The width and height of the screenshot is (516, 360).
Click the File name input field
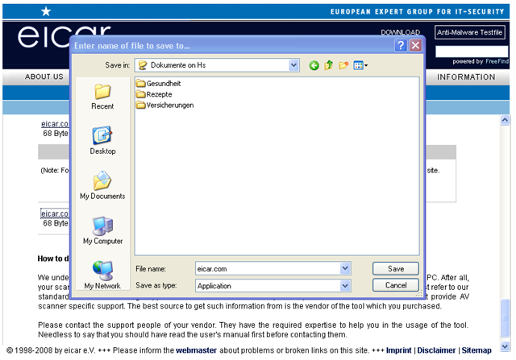(x=268, y=269)
